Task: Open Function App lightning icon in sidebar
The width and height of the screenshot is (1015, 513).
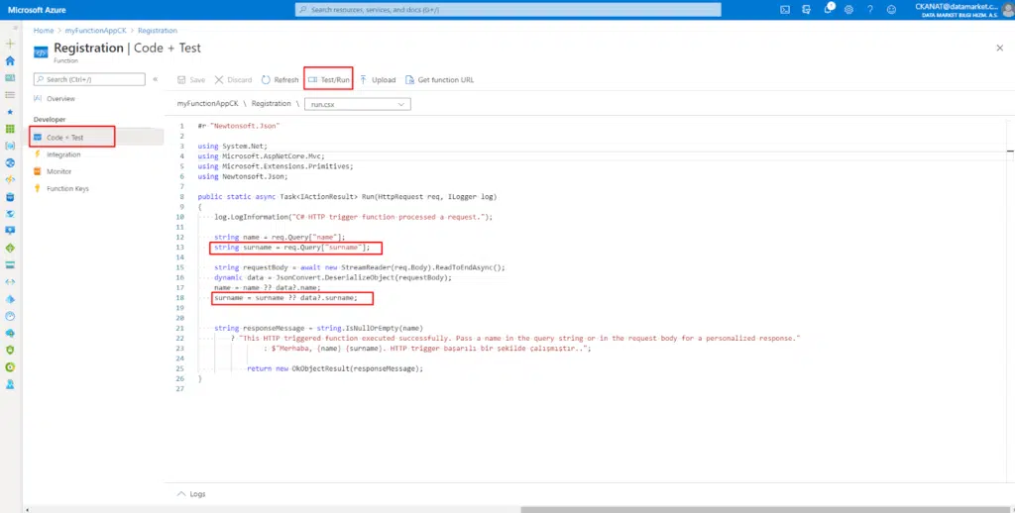Action: click(x=10, y=180)
